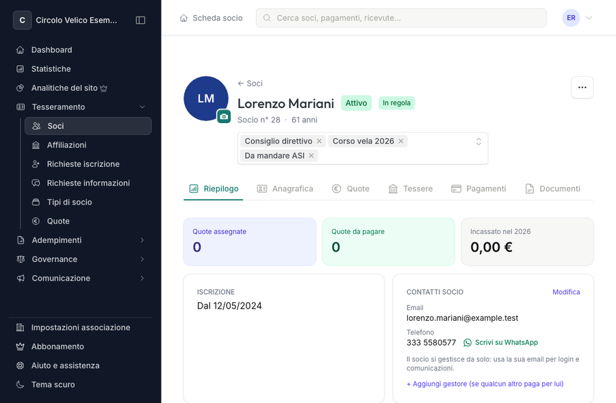Select the Riepilogo tab
The height and width of the screenshot is (403, 616).
(214, 189)
